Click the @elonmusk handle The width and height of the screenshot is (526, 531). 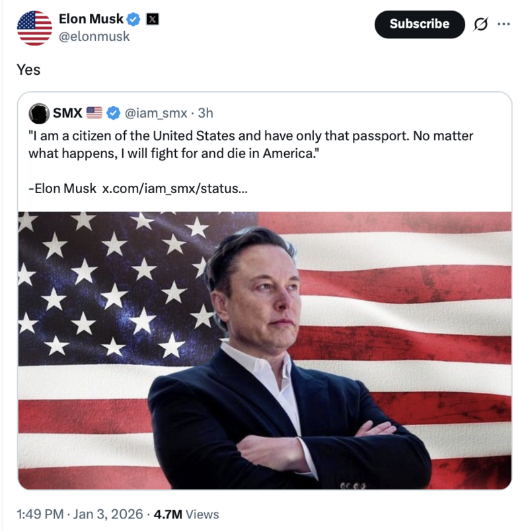94,36
